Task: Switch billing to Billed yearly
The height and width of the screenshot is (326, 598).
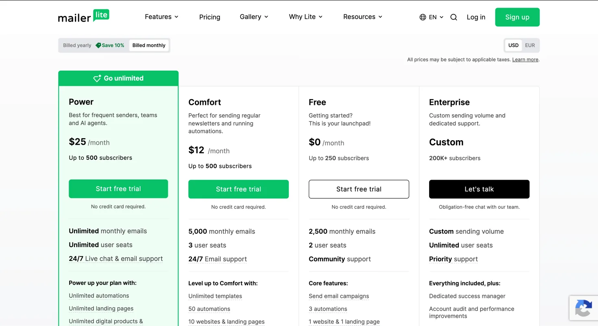Action: 77,46
